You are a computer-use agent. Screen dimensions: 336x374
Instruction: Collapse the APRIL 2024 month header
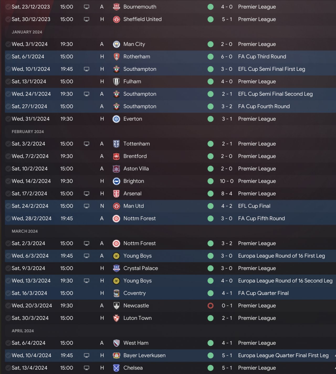coord(23,331)
